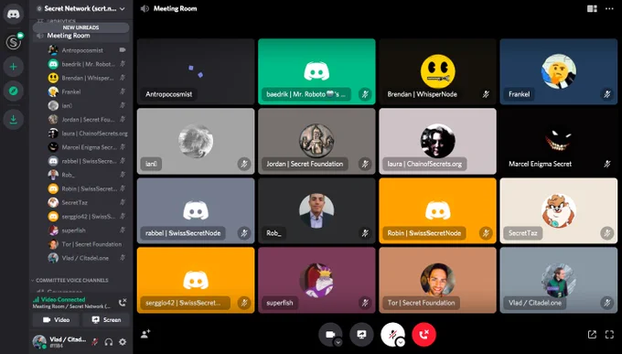Image resolution: width=622 pixels, height=354 pixels.
Task: Download apps icon in server bar
Action: [x=14, y=119]
